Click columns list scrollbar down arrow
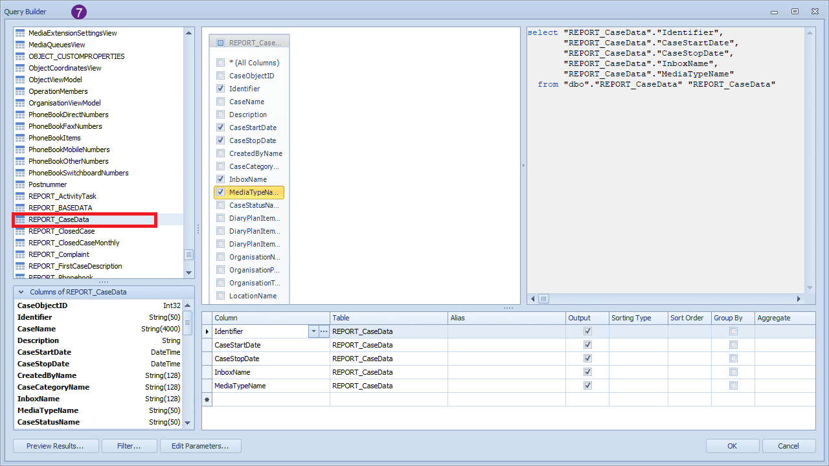This screenshot has width=829, height=466. [188, 423]
